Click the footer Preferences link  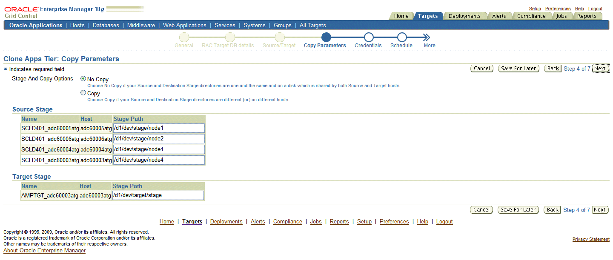[394, 222]
